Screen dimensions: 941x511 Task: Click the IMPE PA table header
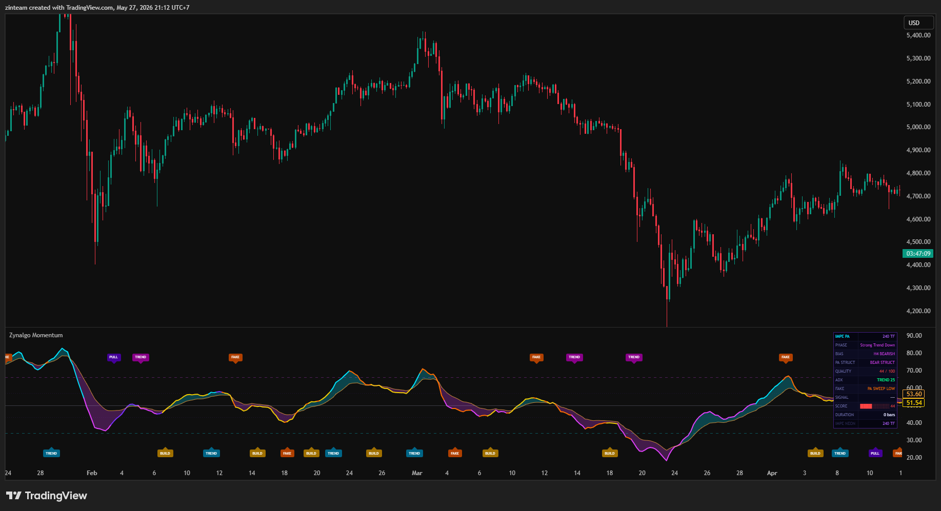[843, 336]
